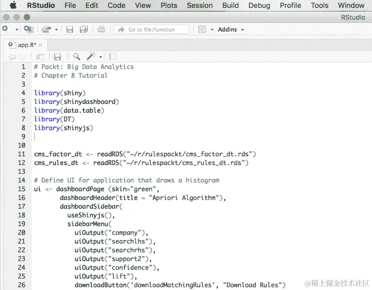Open the Build menu
This screenshot has height=290, width=372.
click(x=230, y=5)
